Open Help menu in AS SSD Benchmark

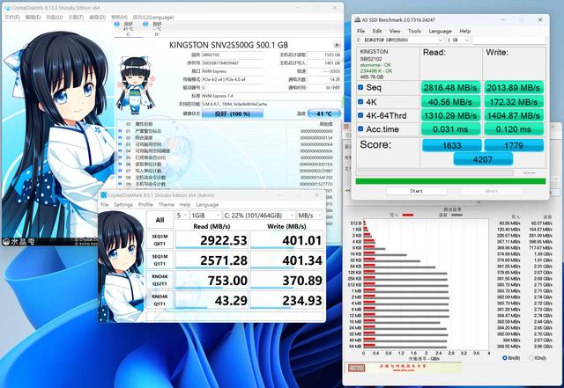pyautogui.click(x=464, y=31)
